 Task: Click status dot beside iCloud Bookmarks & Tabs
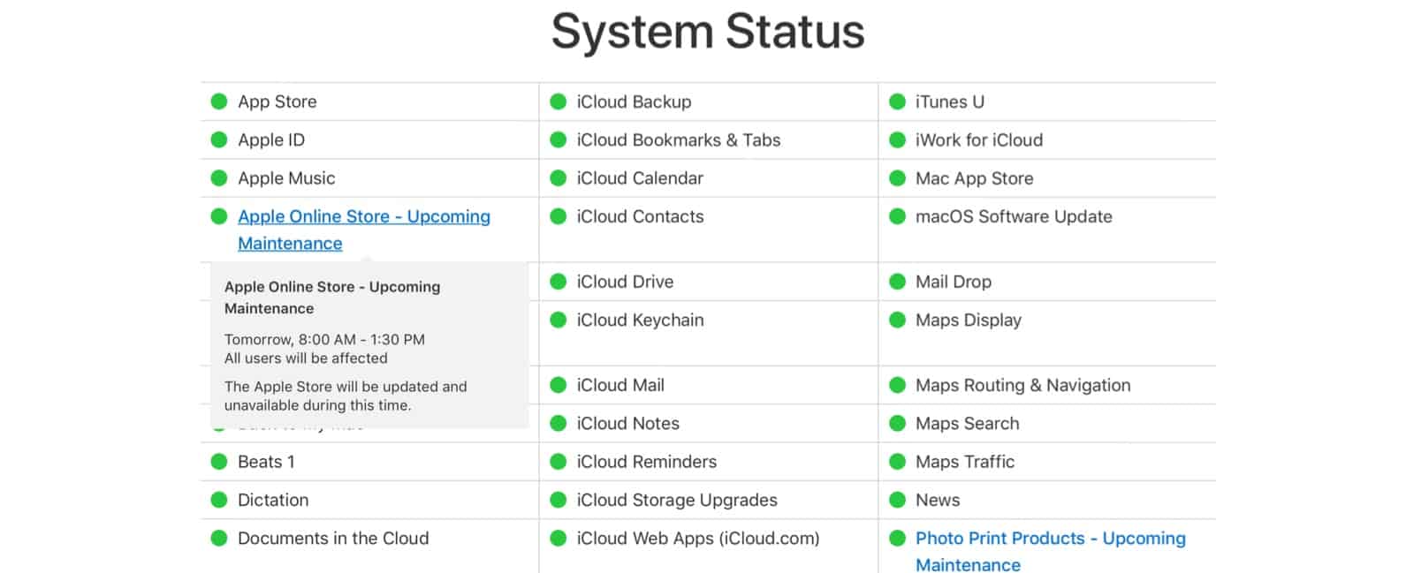559,139
